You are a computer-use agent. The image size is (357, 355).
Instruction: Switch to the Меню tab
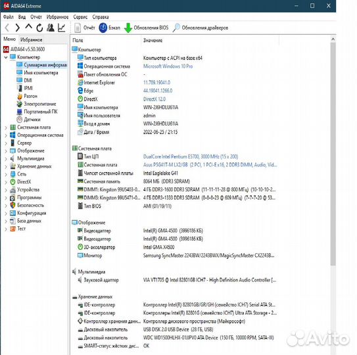tap(9, 39)
